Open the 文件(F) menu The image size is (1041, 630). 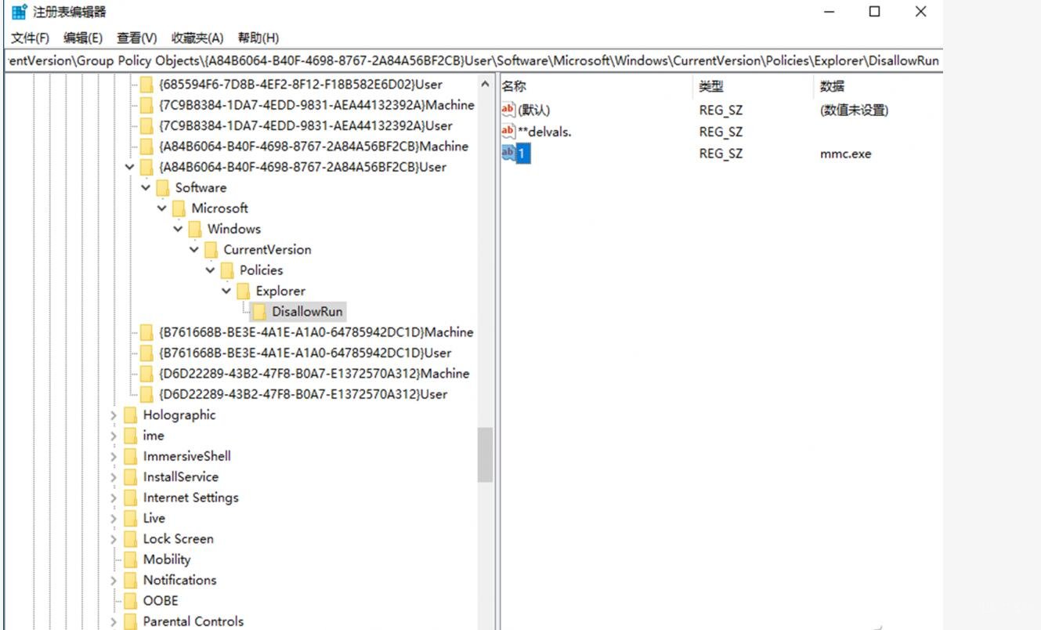click(x=30, y=38)
